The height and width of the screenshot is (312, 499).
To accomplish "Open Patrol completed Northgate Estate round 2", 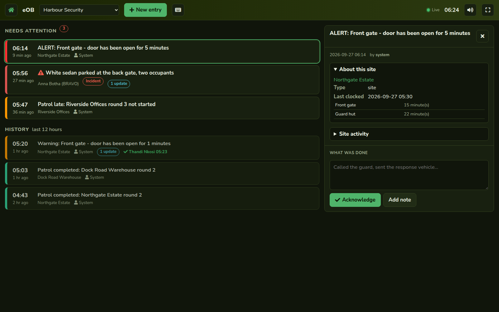I will pos(162,198).
